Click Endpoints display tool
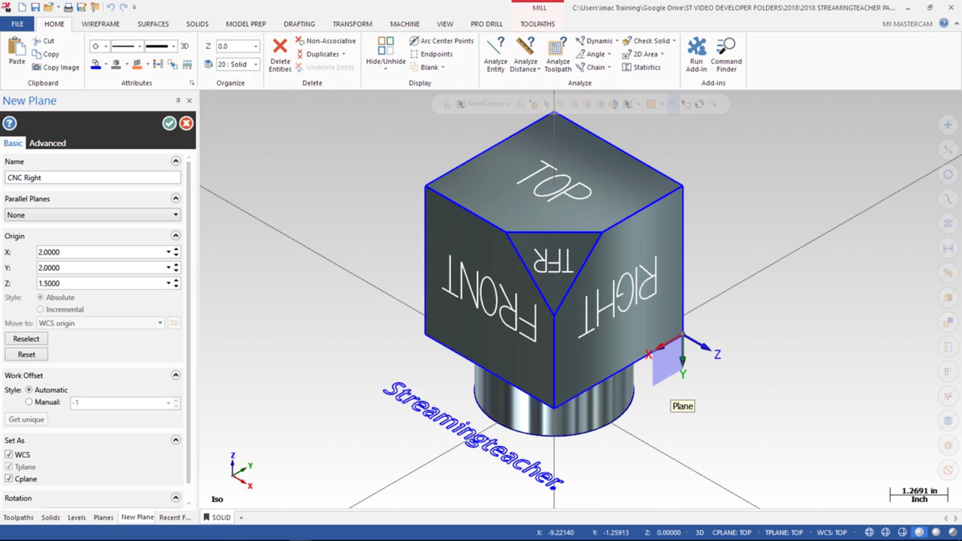The width and height of the screenshot is (962, 541). click(x=431, y=54)
